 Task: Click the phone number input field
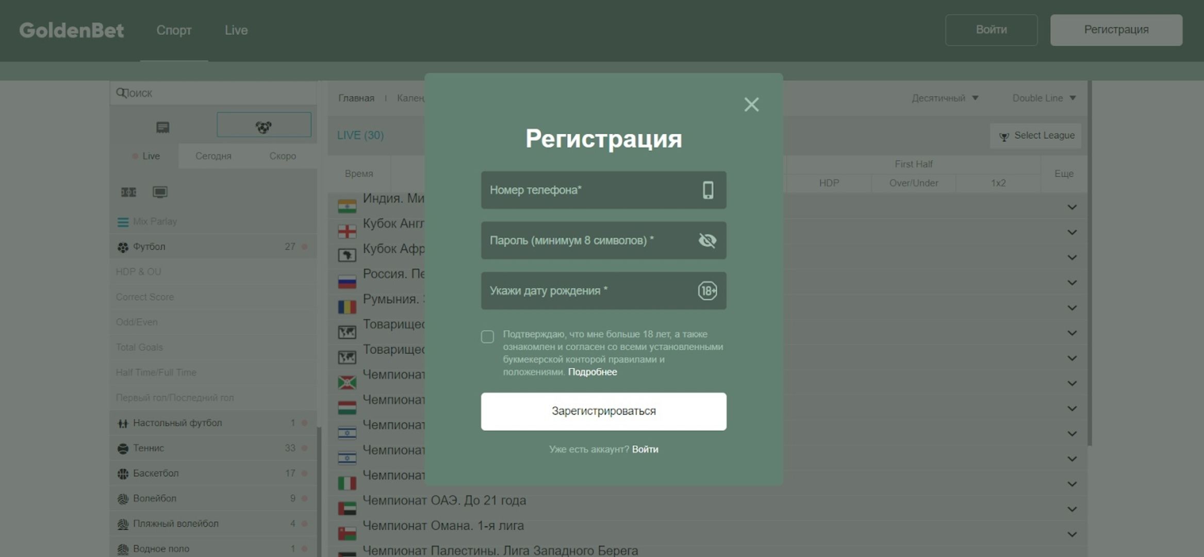coord(603,190)
